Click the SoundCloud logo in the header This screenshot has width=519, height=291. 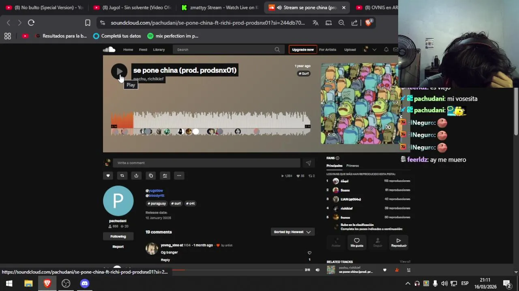pos(109,49)
